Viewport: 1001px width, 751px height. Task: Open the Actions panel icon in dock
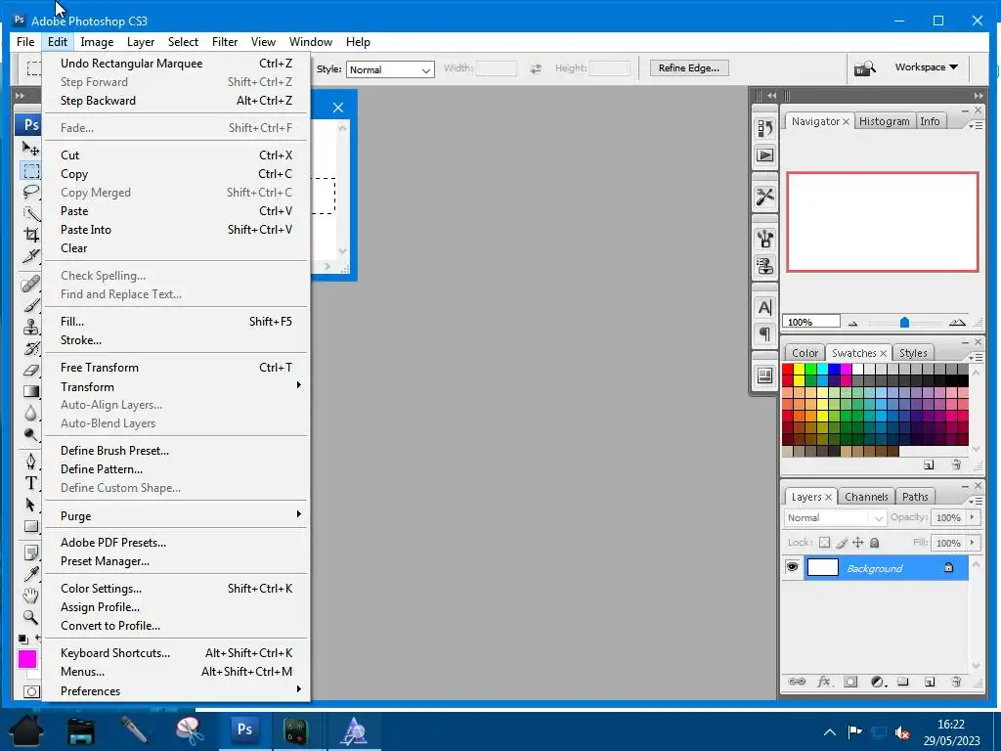[x=764, y=155]
